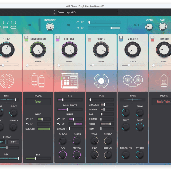Click the Vinyl Hum slider
Viewport: 171px width, 171px height.
(x=107, y=129)
